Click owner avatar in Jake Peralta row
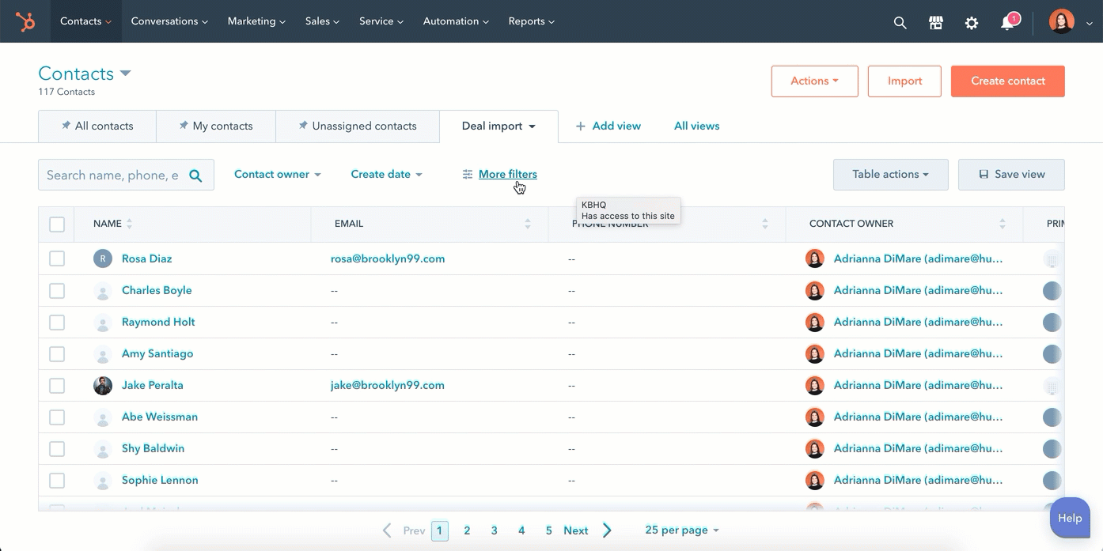 pyautogui.click(x=815, y=385)
